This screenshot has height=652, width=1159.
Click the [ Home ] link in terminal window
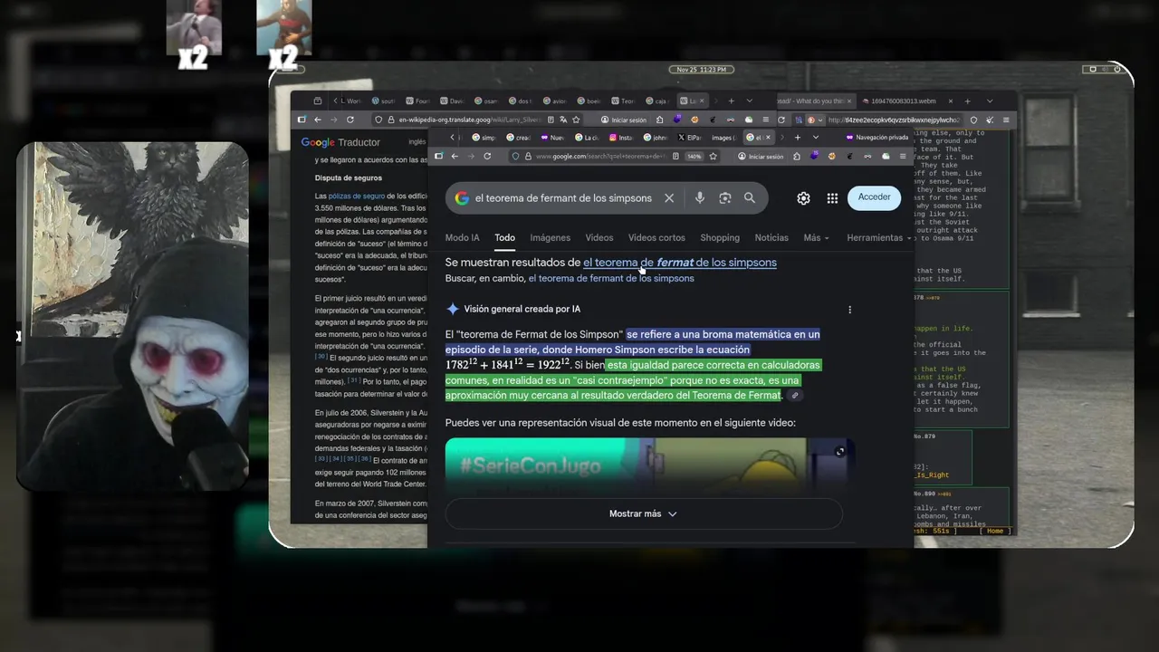[995, 531]
